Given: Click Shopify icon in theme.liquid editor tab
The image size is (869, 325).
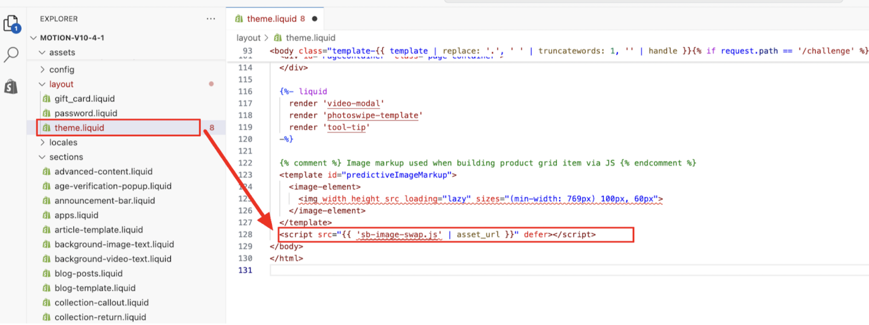Looking at the screenshot, I should 239,19.
